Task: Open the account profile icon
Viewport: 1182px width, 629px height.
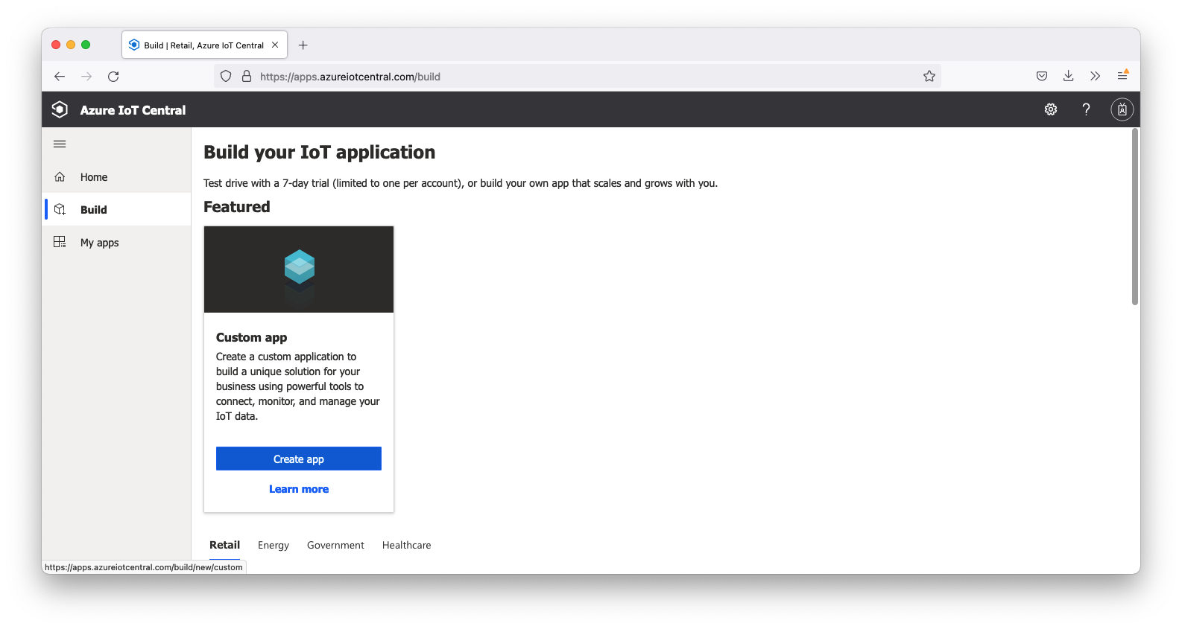Action: click(1122, 109)
